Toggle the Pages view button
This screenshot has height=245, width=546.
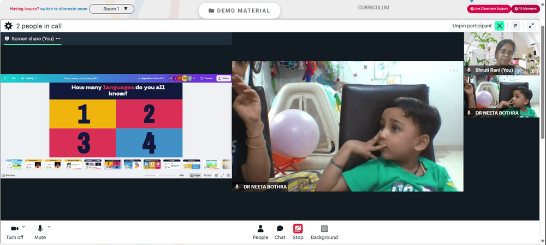tap(195, 175)
